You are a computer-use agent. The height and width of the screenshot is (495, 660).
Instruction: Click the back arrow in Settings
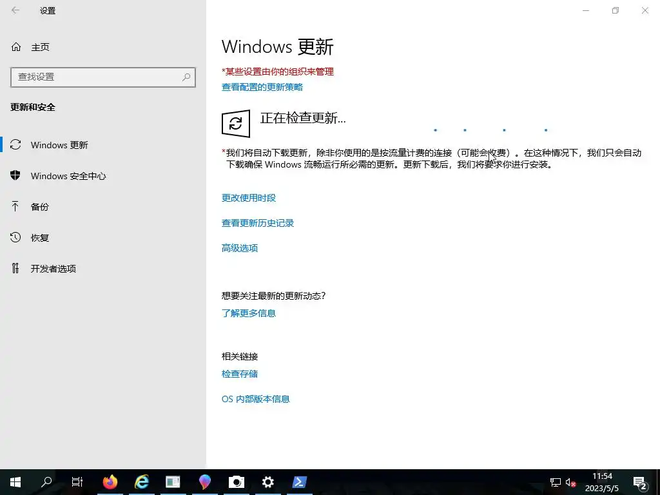pyautogui.click(x=15, y=10)
